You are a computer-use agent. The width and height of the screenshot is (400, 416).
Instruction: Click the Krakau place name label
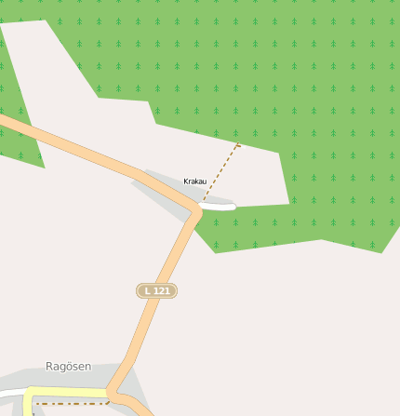pos(195,181)
